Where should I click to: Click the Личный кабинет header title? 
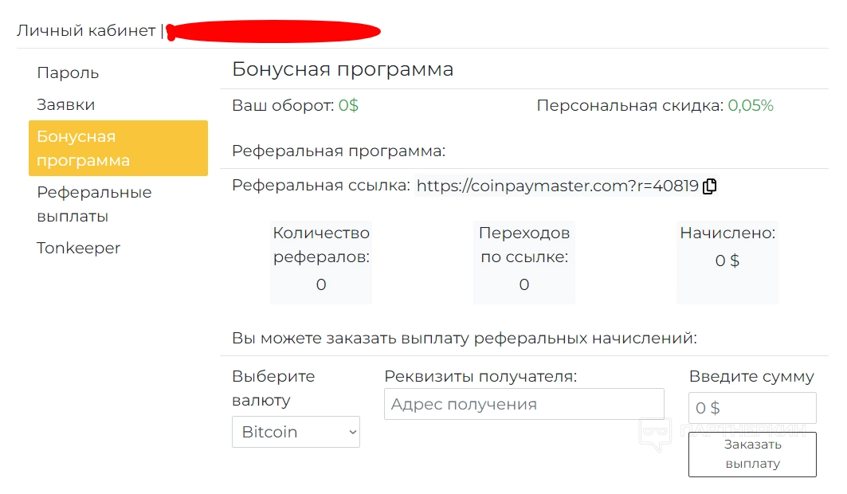[x=86, y=31]
